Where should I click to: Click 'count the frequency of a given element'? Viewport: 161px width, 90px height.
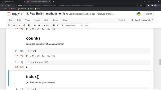tap(45, 44)
